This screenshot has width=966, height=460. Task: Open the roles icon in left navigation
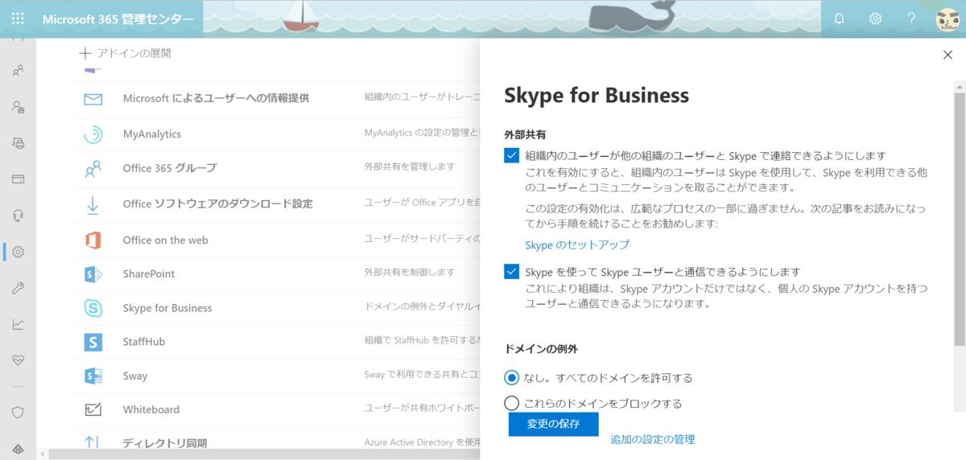(x=18, y=107)
